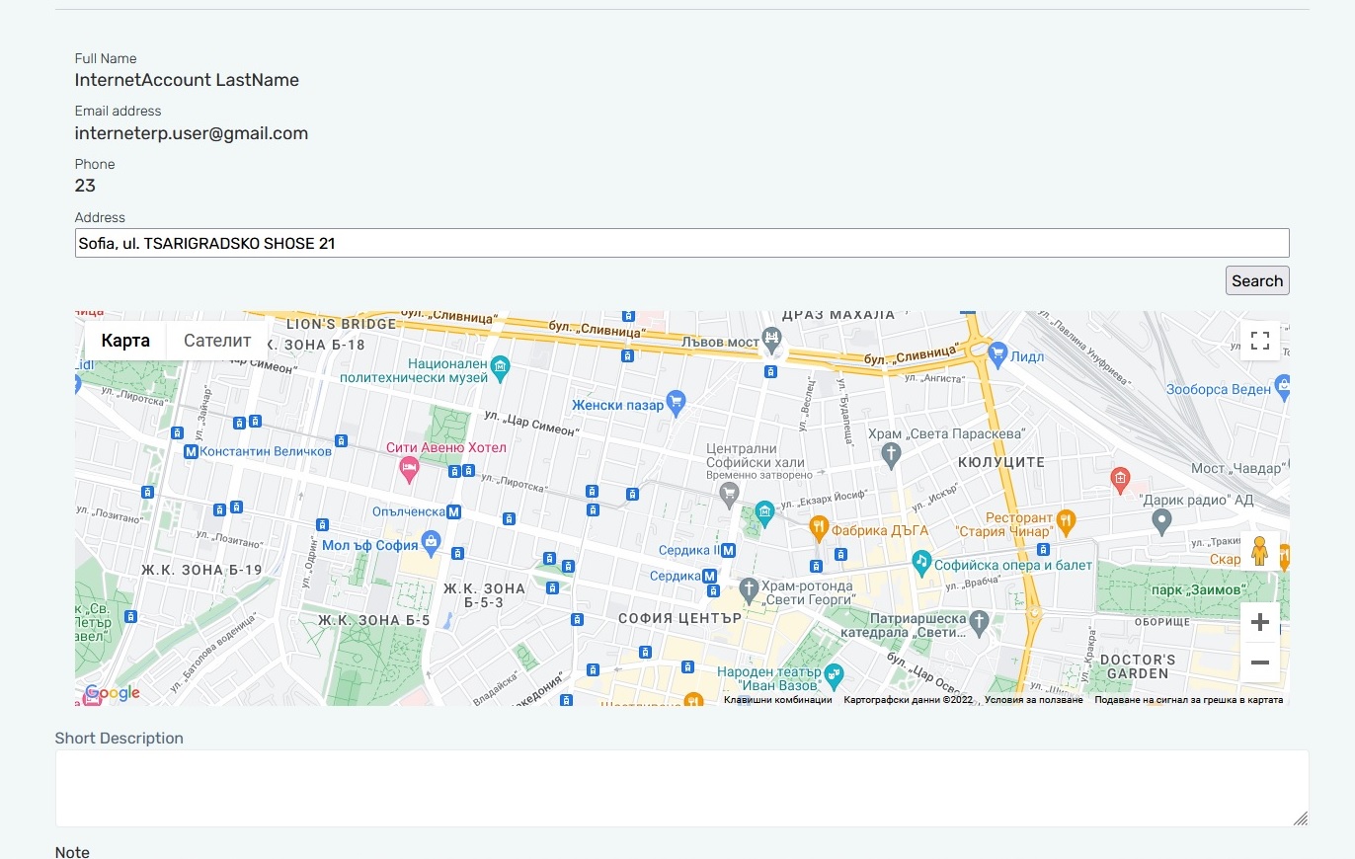The height and width of the screenshot is (859, 1355).
Task: Click the Лъвов мост bridge marker
Action: pyautogui.click(x=771, y=341)
